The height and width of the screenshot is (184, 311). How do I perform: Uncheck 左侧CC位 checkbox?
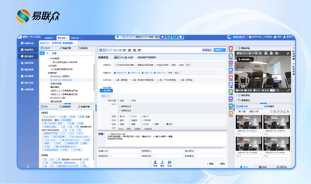click(x=143, y=73)
